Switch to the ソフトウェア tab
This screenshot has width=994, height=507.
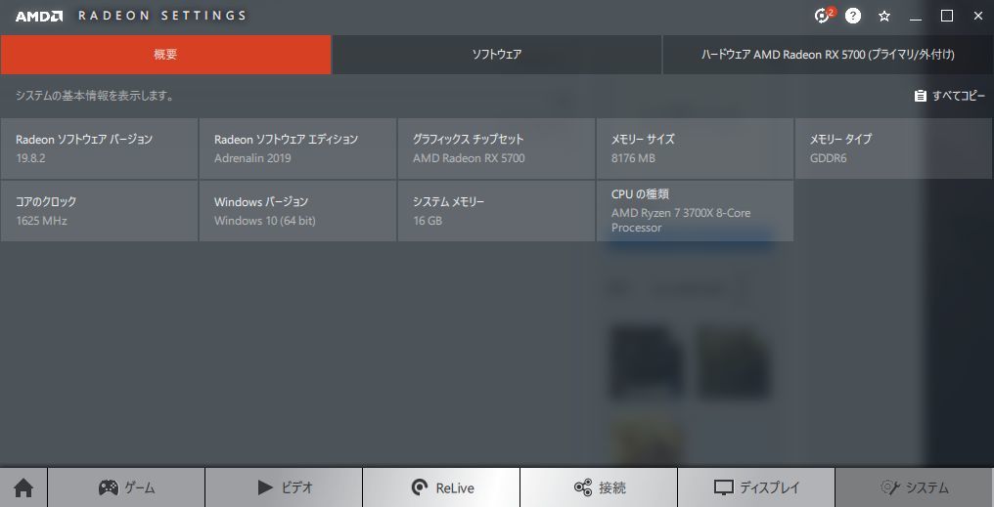point(497,55)
